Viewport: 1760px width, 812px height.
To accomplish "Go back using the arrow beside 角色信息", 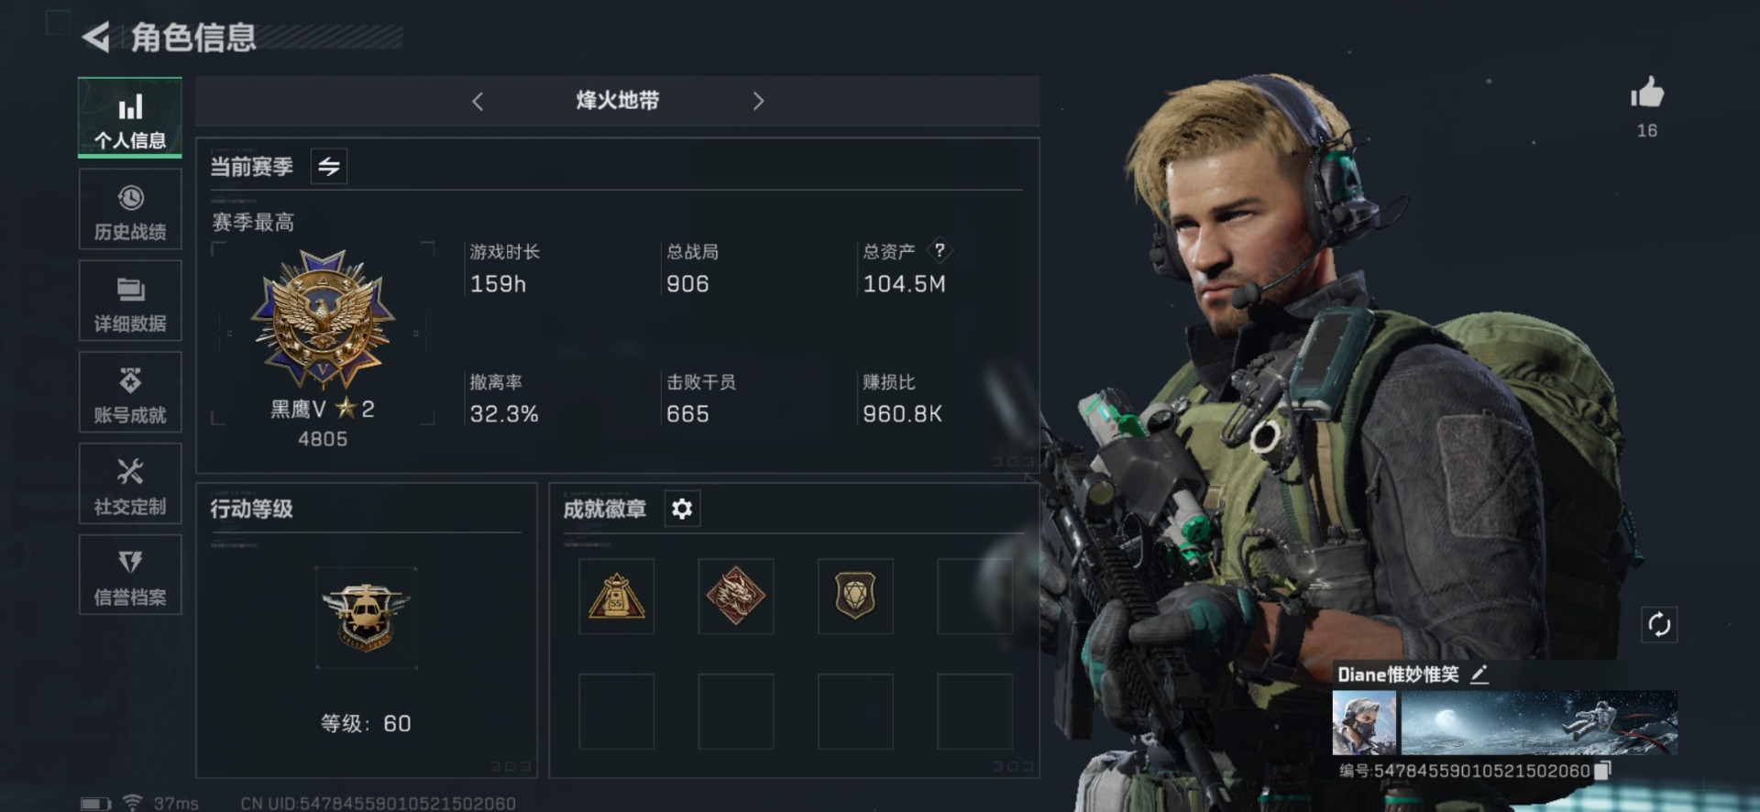I will point(95,37).
